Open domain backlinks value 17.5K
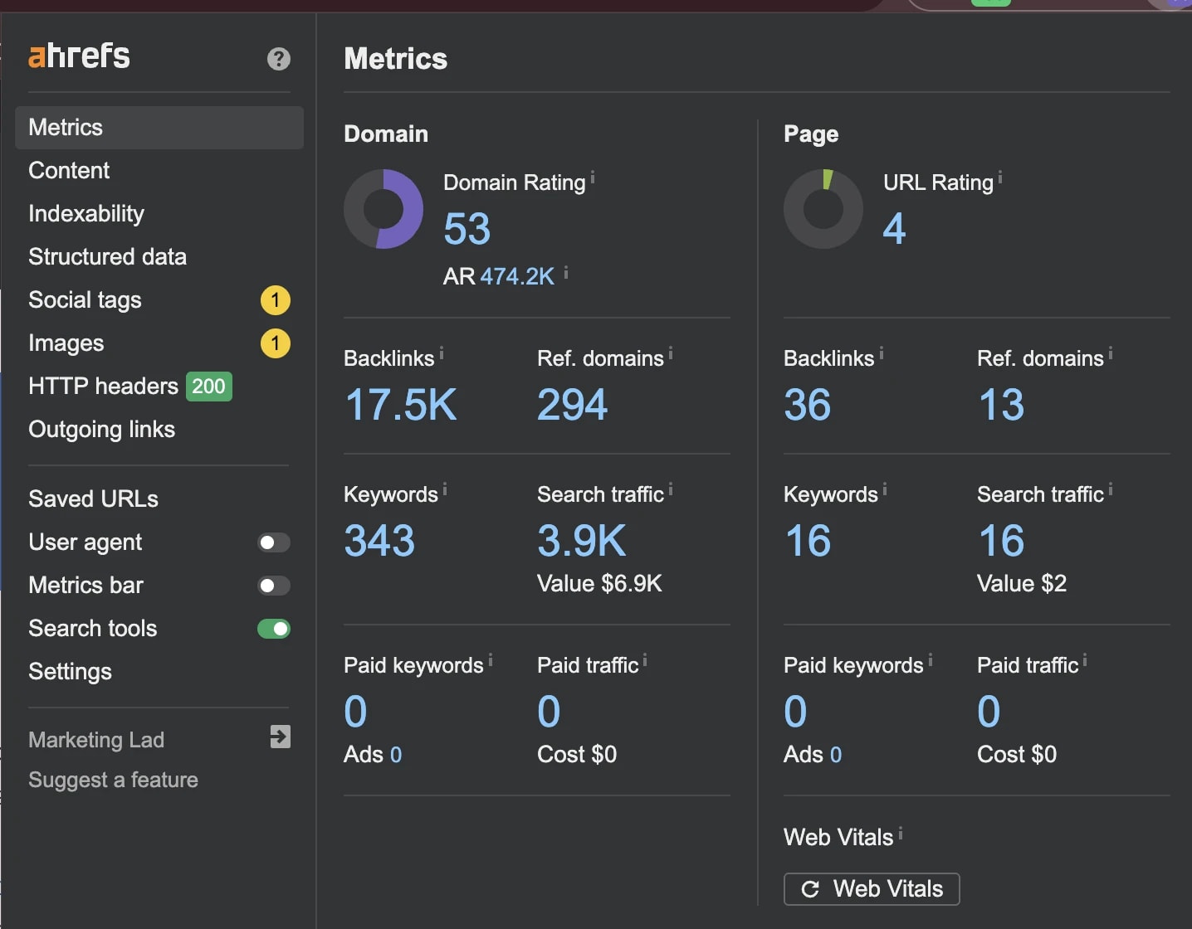The height and width of the screenshot is (929, 1192). pos(401,406)
